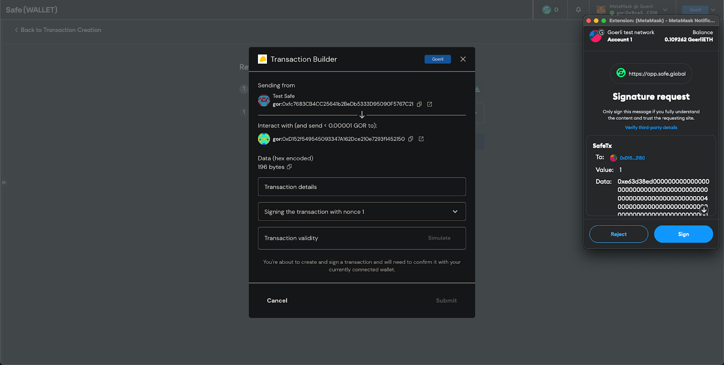Click the 0.109262 GoerliETH balance
Screen dimensions: 724x365
[x=688, y=40]
